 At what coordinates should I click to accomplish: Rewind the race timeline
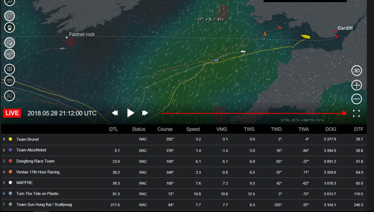point(115,113)
